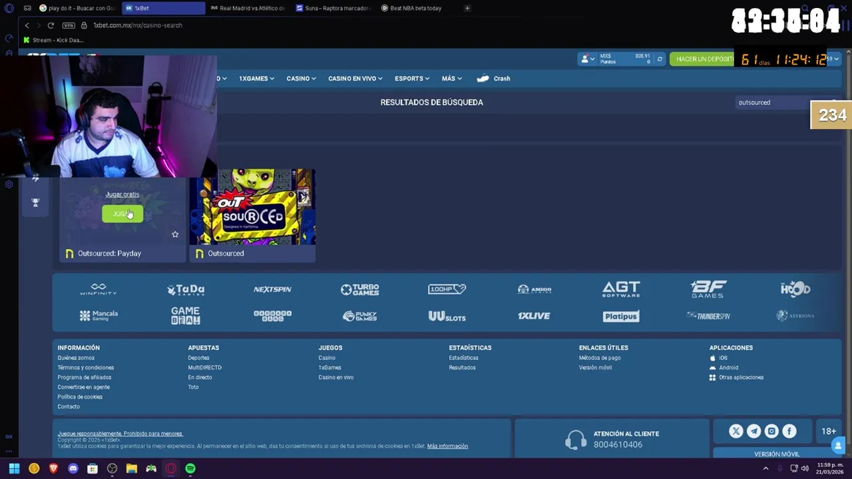
Task: Open the Stream - Kick Dashboard bookmark
Action: (53, 40)
